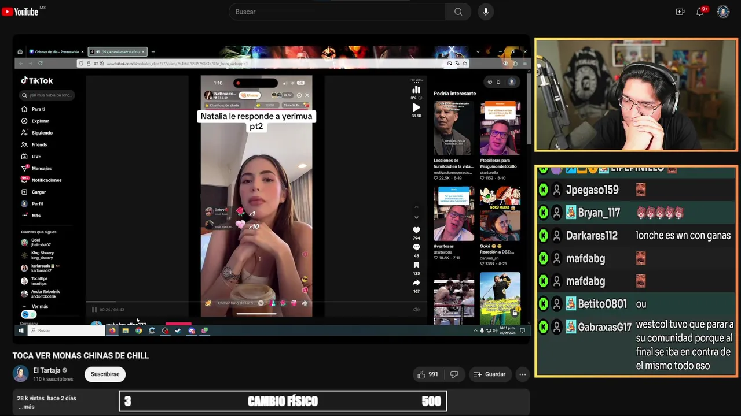The width and height of the screenshot is (741, 416).
Task: Open Gokú Reacción a DBZ suggested thumbnail
Action: click(500, 213)
